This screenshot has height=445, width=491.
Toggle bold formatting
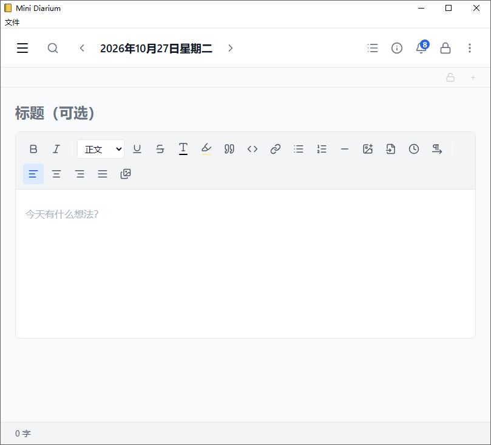[x=33, y=149]
